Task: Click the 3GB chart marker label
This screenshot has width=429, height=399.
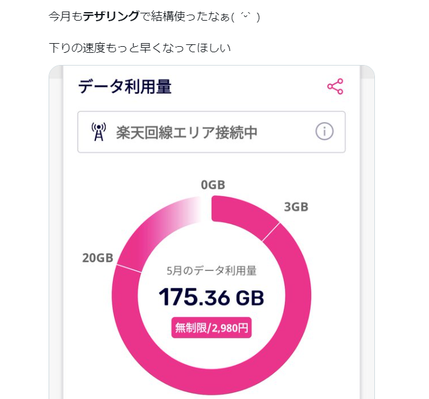Action: [296, 207]
